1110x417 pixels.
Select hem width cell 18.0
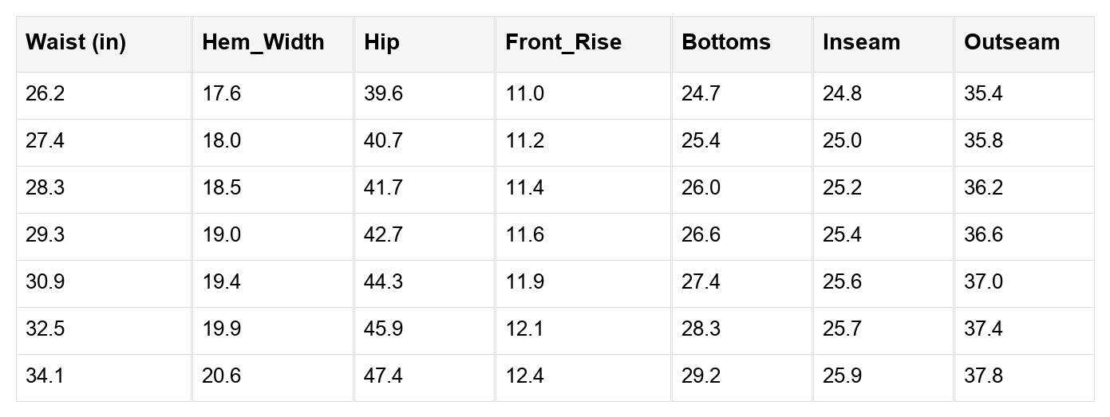[222, 141]
